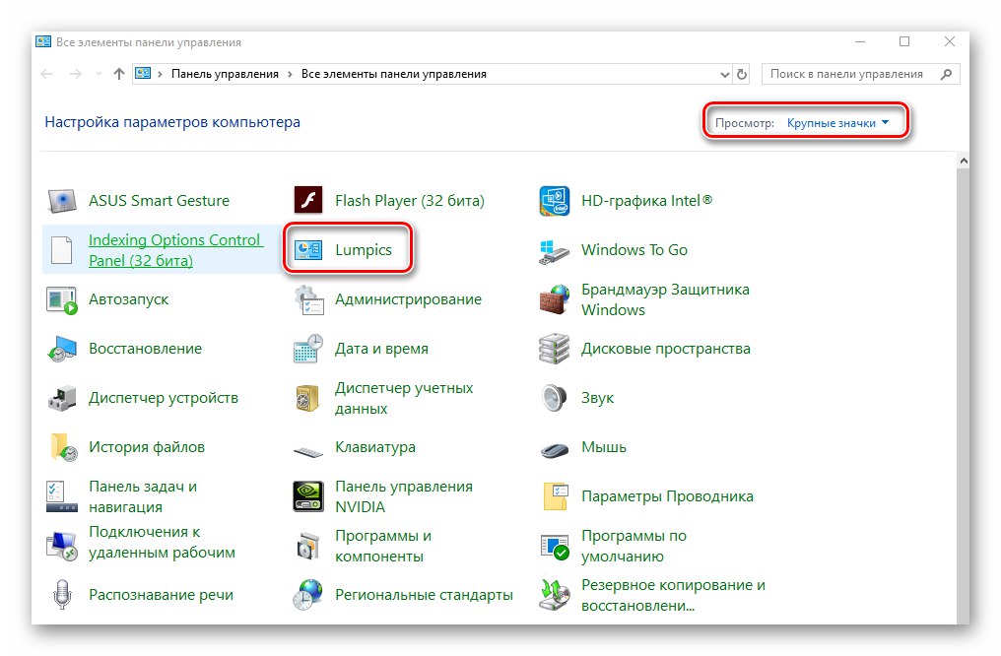This screenshot has height=656, width=1001.
Task: Select Панель управления in the breadcrumb
Action: pyautogui.click(x=225, y=74)
